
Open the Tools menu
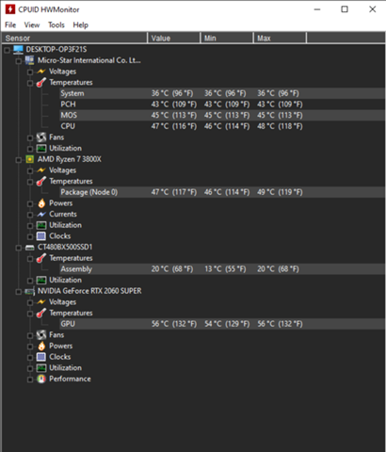coord(56,24)
